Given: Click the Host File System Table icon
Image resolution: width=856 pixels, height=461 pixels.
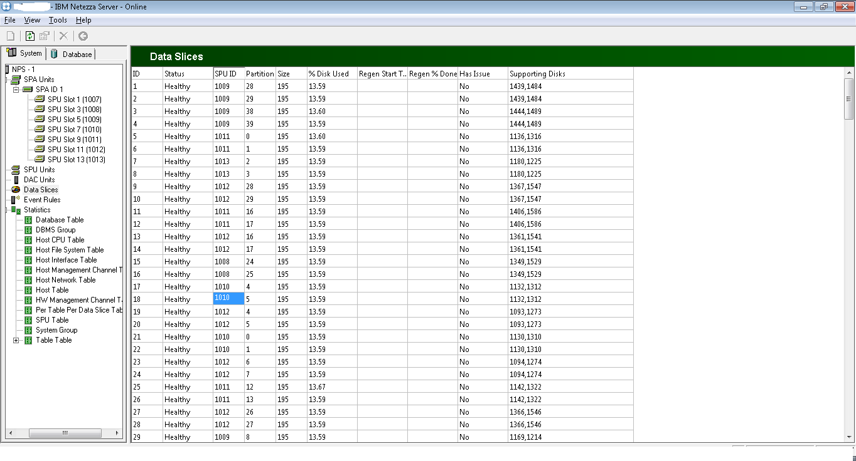Looking at the screenshot, I should (x=28, y=250).
